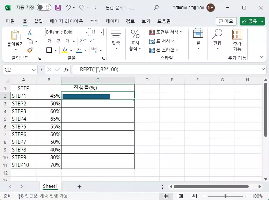This screenshot has height=200, width=269.
Task: Open the Editing magnifier group
Action: point(217,39)
